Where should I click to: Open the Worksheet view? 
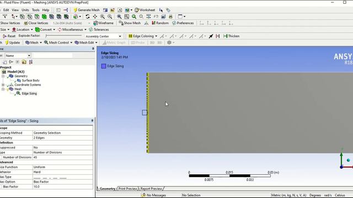pyautogui.click(x=145, y=10)
